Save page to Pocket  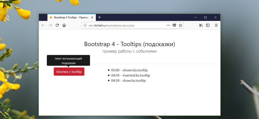(174, 25)
